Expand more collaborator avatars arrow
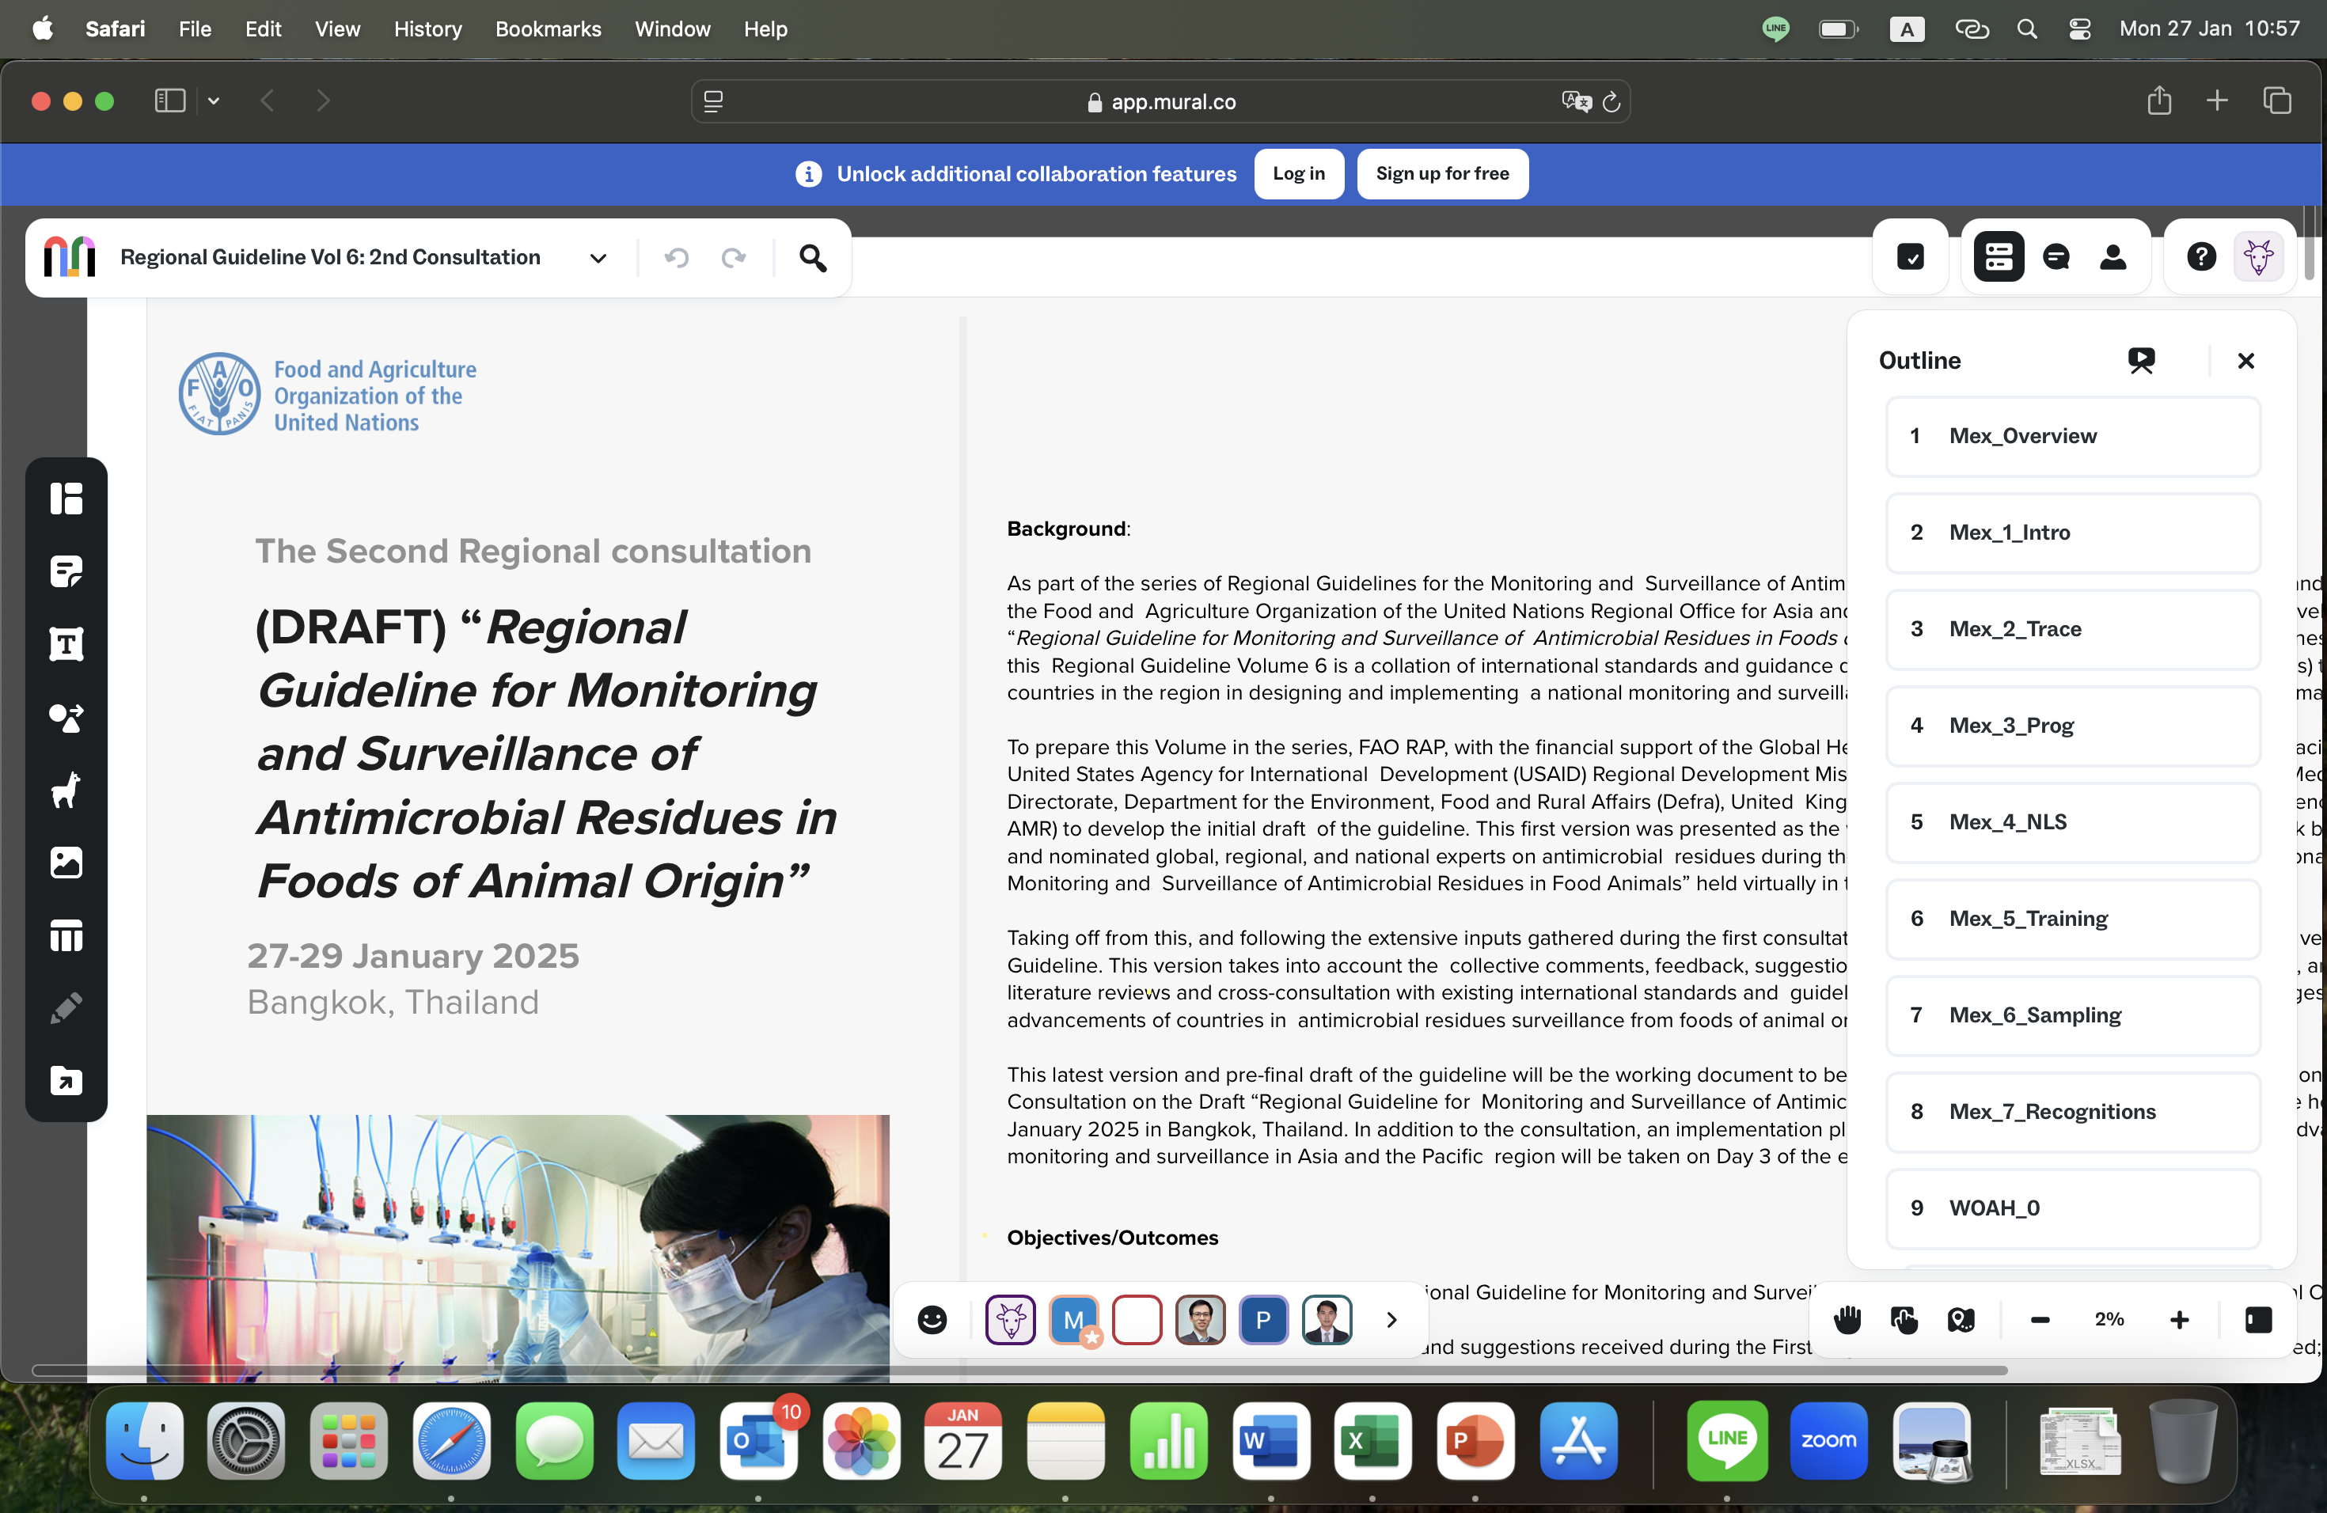The width and height of the screenshot is (2327, 1513). coord(1391,1319)
